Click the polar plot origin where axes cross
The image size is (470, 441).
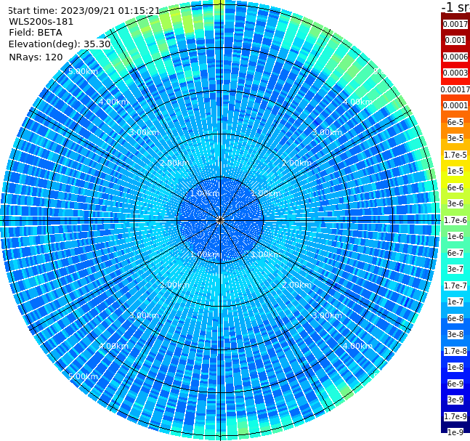220,220
